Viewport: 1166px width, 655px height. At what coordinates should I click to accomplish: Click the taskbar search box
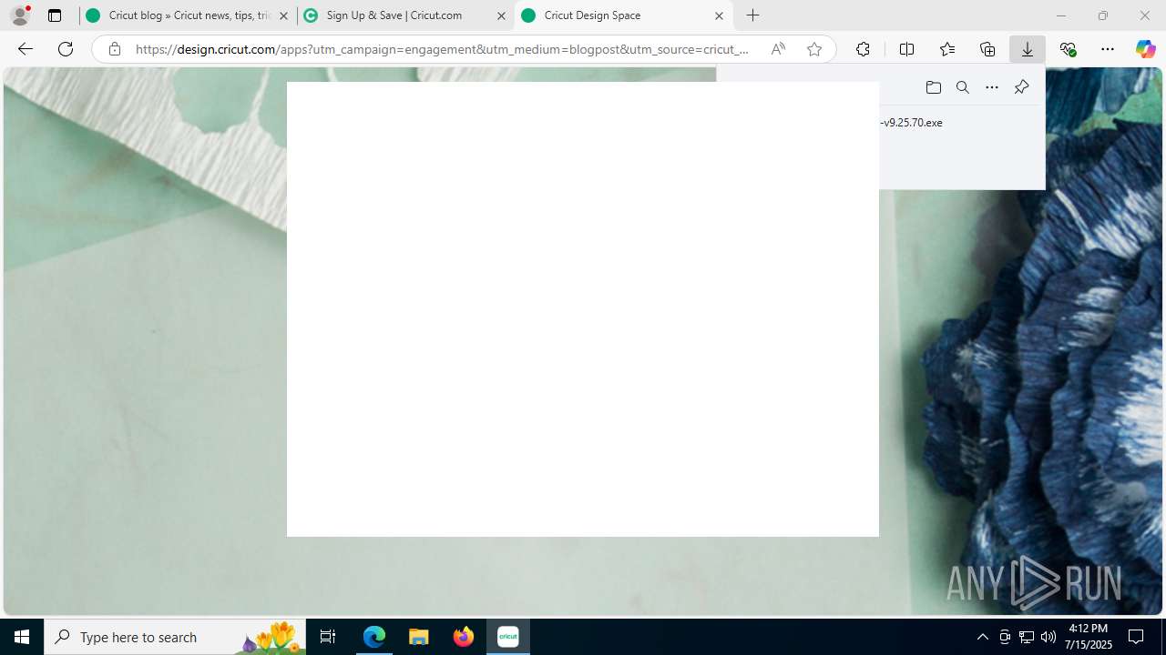coord(175,637)
